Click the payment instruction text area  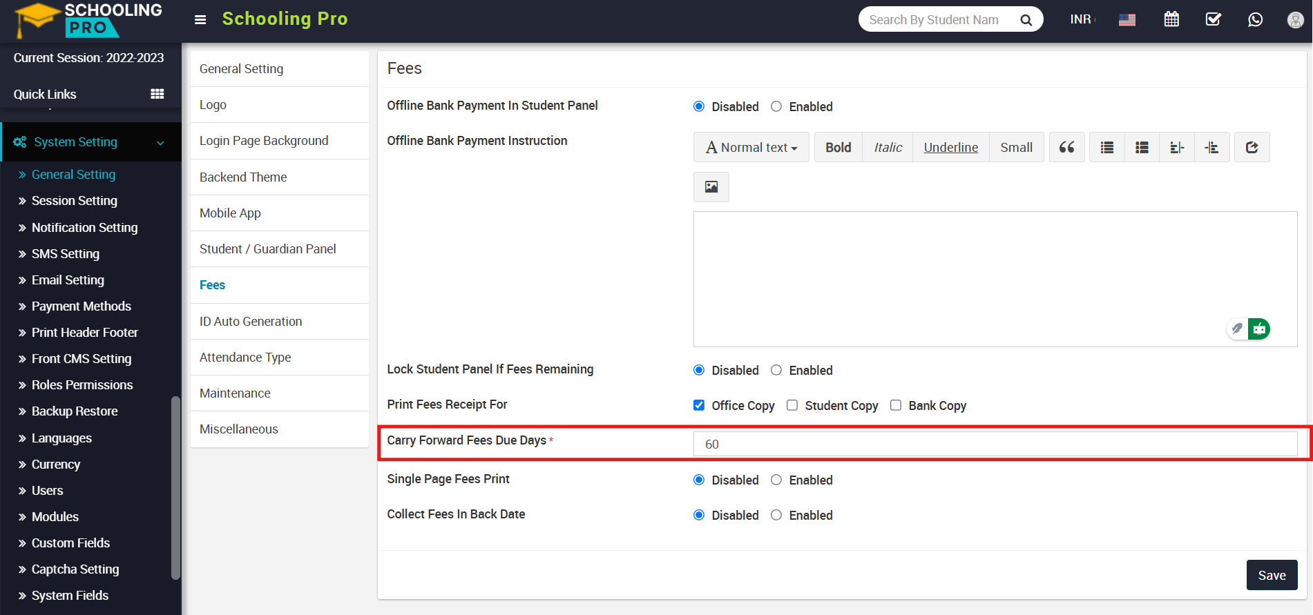tap(995, 279)
